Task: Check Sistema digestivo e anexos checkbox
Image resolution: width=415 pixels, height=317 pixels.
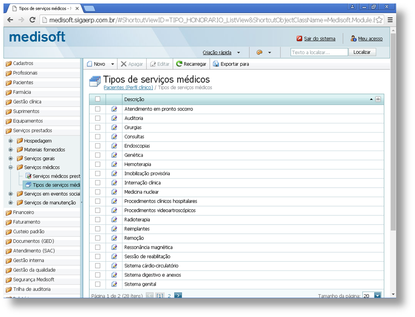Action: tap(98, 275)
